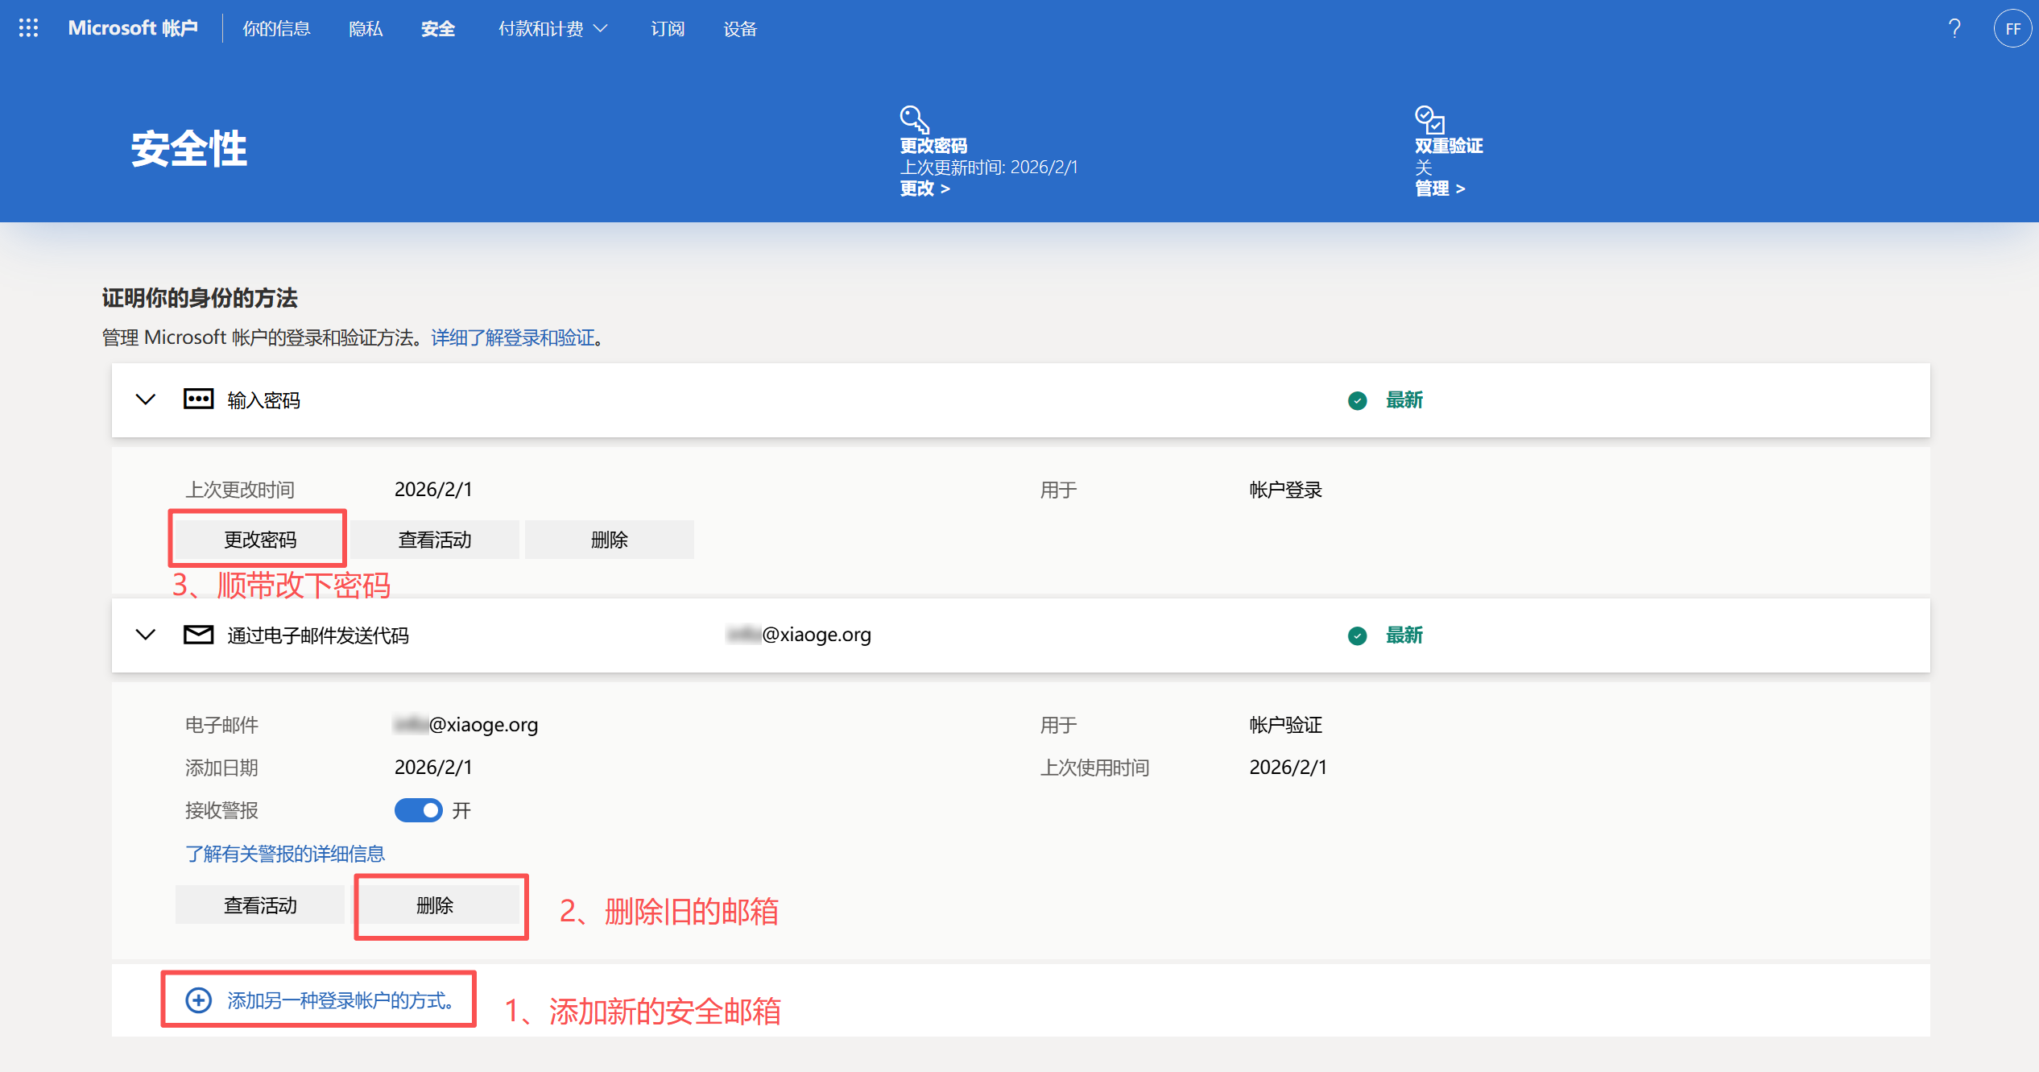The width and height of the screenshot is (2039, 1072).
Task: Collapse the 输入密码 section chevron
Action: click(146, 399)
